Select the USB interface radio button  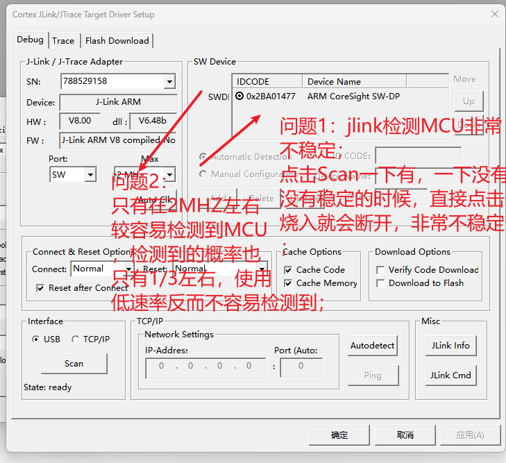coord(36,339)
